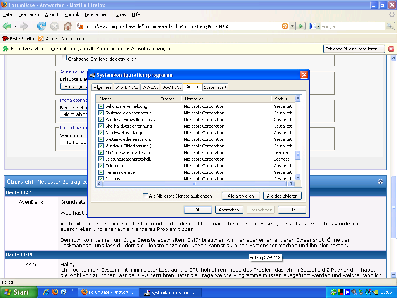The image size is (397, 298).
Task: Click the green Go arrow button
Action: click(x=301, y=26)
